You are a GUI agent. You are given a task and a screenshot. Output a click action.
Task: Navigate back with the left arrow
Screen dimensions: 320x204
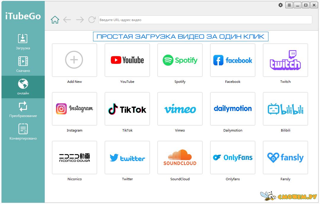(x=67, y=20)
